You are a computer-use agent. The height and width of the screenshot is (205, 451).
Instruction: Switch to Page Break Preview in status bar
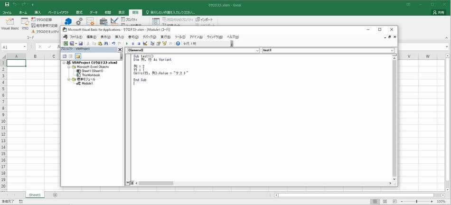pos(395,202)
